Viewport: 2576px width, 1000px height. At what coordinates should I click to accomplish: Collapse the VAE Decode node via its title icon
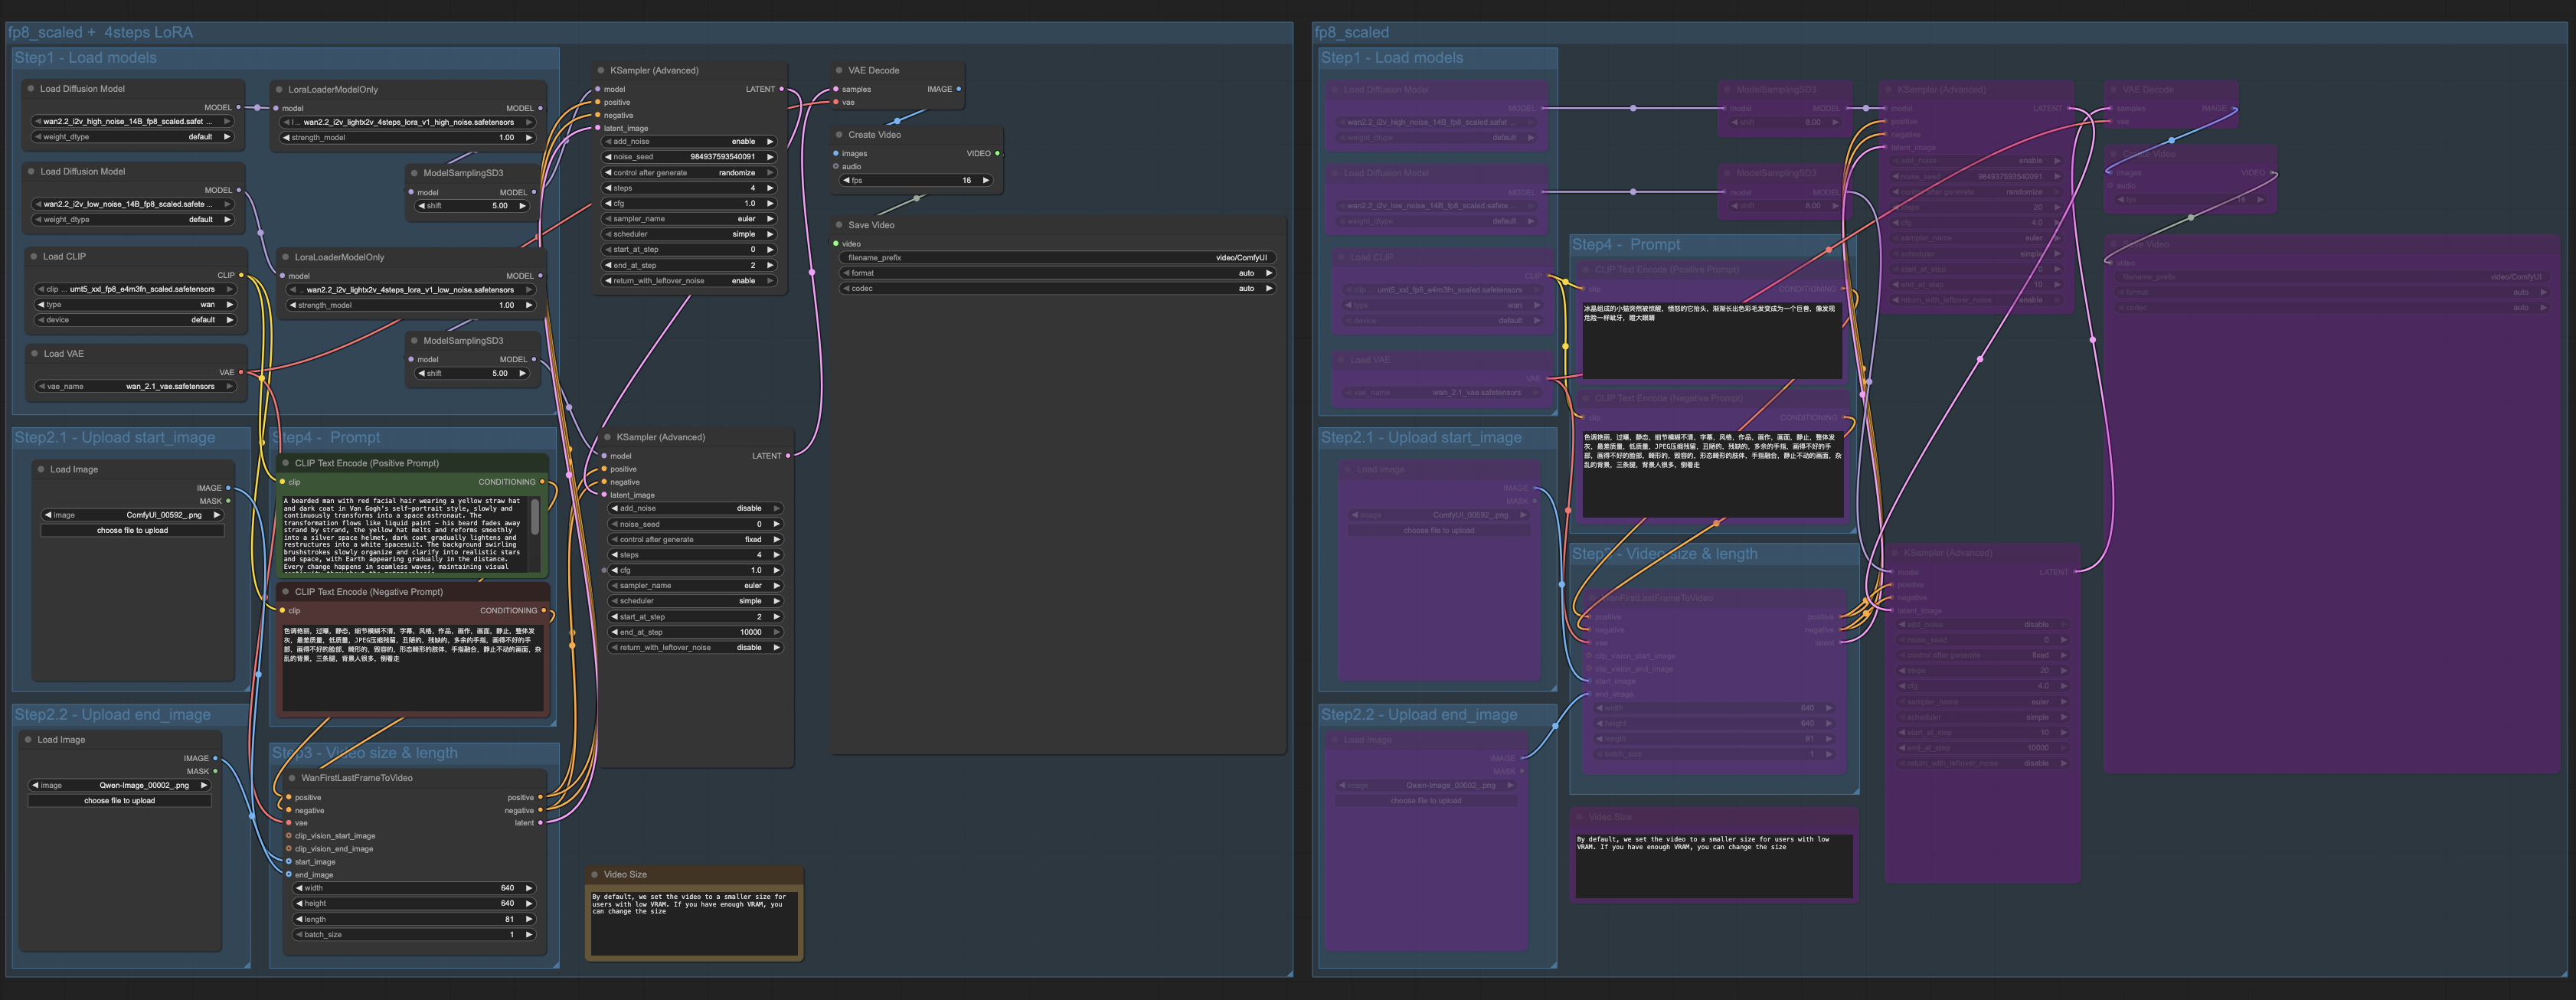[838, 70]
